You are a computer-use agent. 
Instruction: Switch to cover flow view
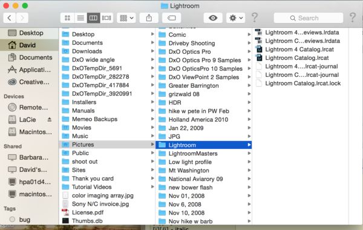coord(106,18)
